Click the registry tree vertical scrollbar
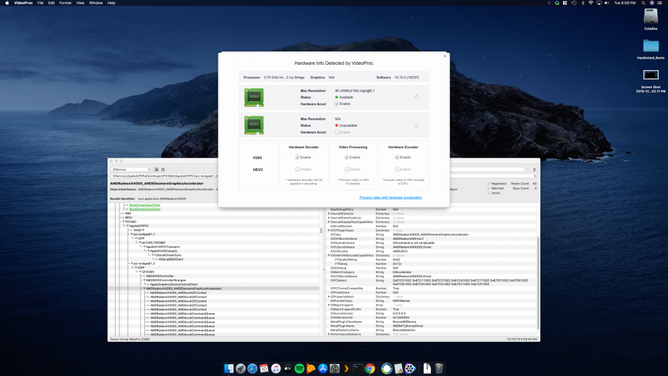 point(321,230)
